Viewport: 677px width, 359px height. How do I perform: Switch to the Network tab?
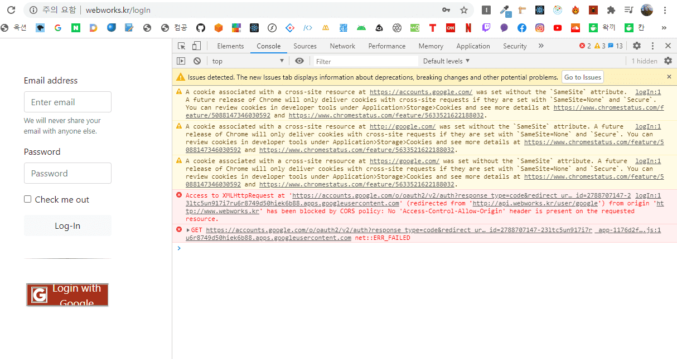[x=342, y=46]
